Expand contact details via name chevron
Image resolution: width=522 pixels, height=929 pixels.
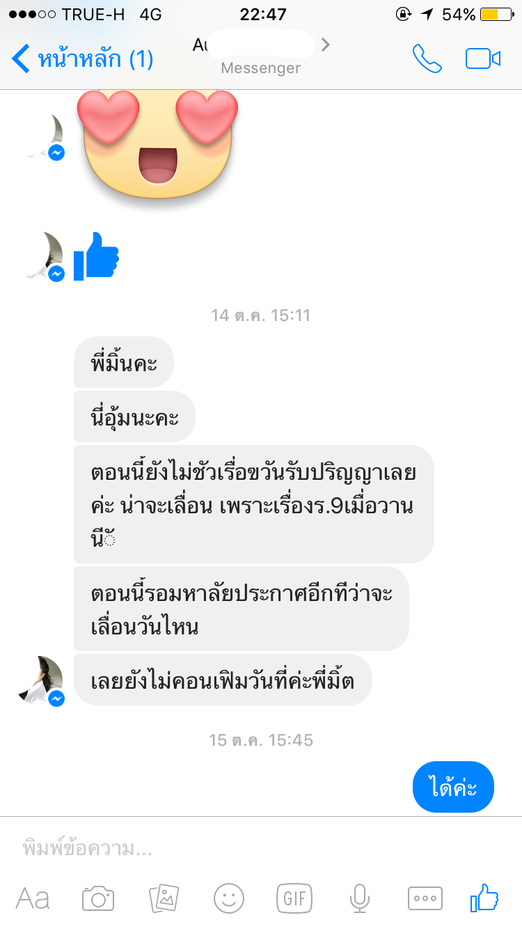325,45
